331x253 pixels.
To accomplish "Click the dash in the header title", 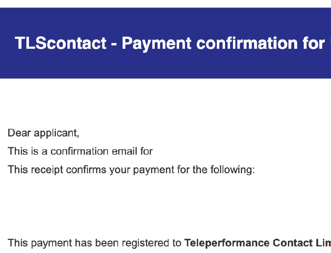I will [114, 44].
